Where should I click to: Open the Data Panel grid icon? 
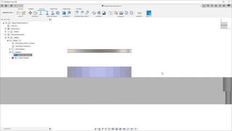tap(2, 6)
